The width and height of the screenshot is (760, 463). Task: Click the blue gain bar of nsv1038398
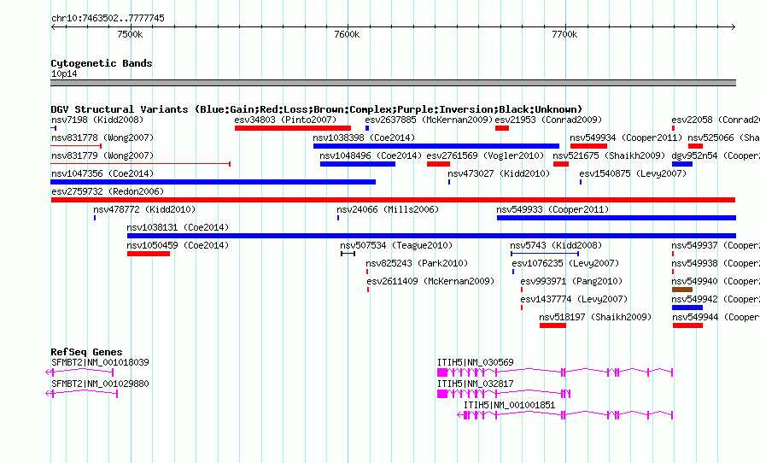coord(436,146)
